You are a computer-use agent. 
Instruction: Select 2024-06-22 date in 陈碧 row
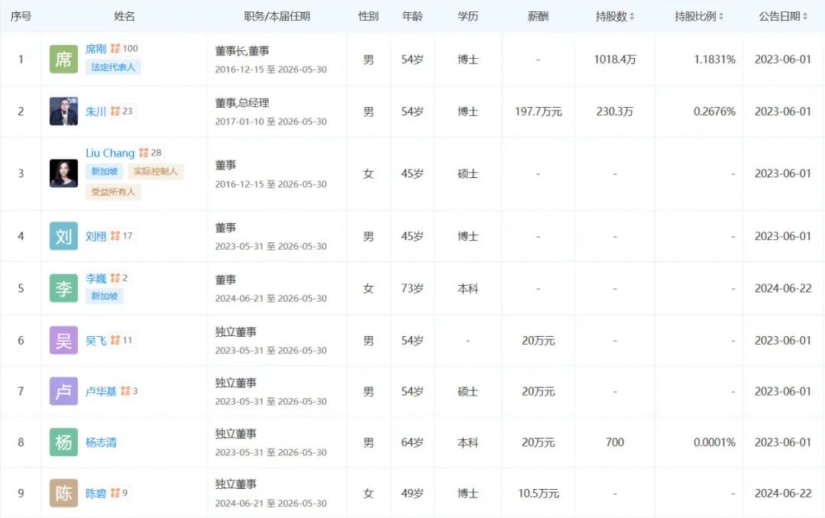[x=783, y=494]
